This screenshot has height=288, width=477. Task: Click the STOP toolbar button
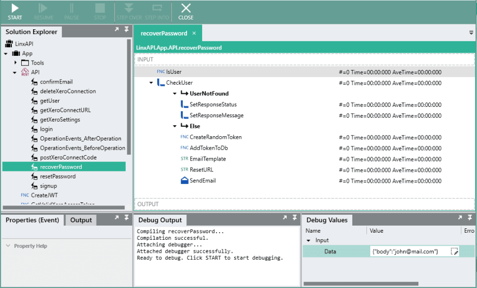point(100,11)
